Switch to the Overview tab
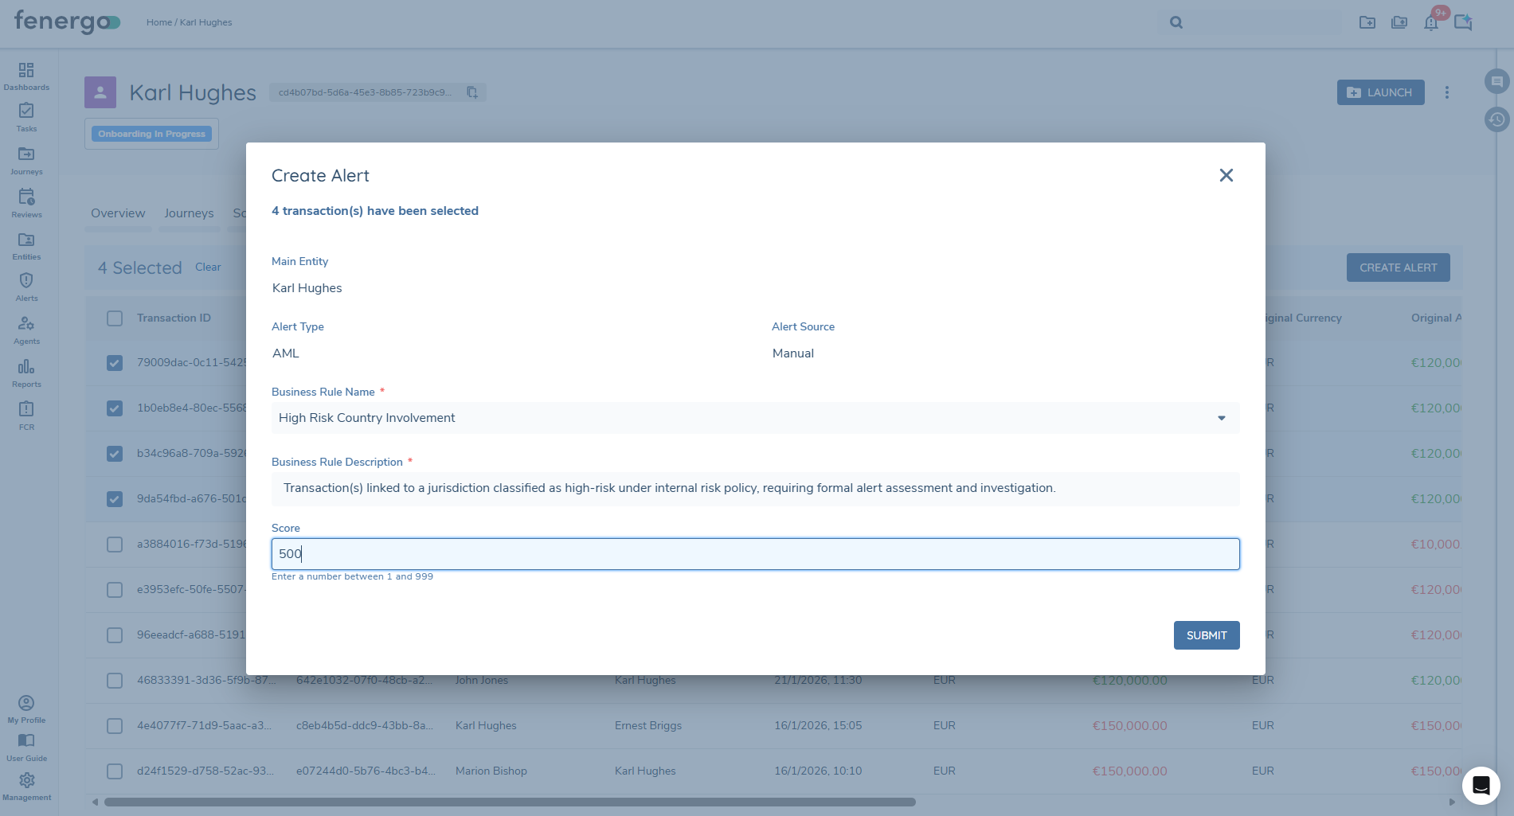The image size is (1514, 816). tap(118, 213)
